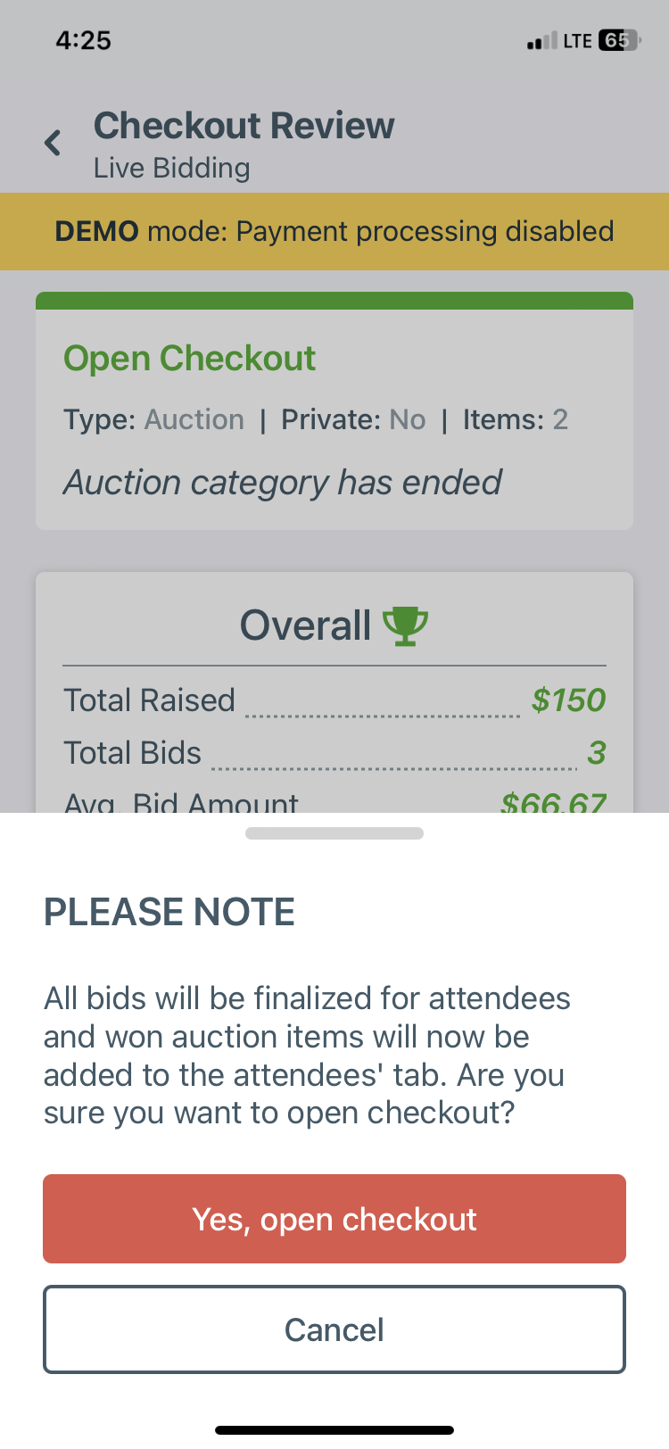Tap the Live Bidding subtitle
This screenshot has width=669, height=1449.
(x=172, y=168)
